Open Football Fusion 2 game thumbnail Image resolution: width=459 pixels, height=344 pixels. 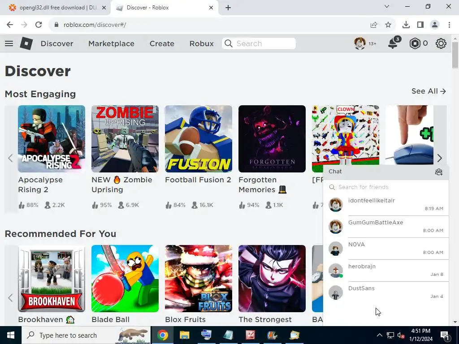(x=199, y=139)
